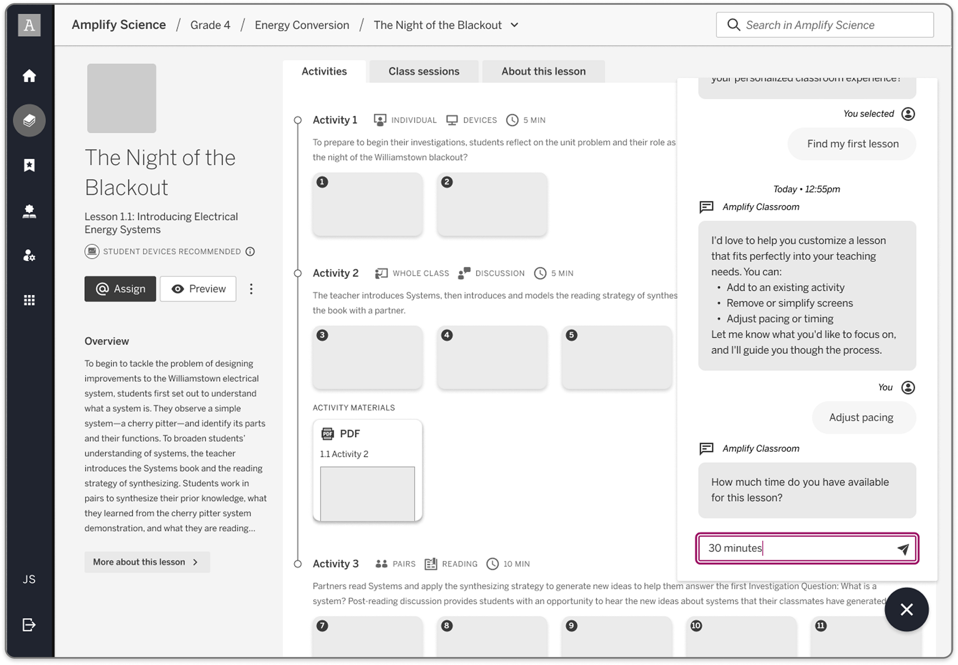The height and width of the screenshot is (665, 958).
Task: Click the search magnifier icon
Action: coord(733,25)
